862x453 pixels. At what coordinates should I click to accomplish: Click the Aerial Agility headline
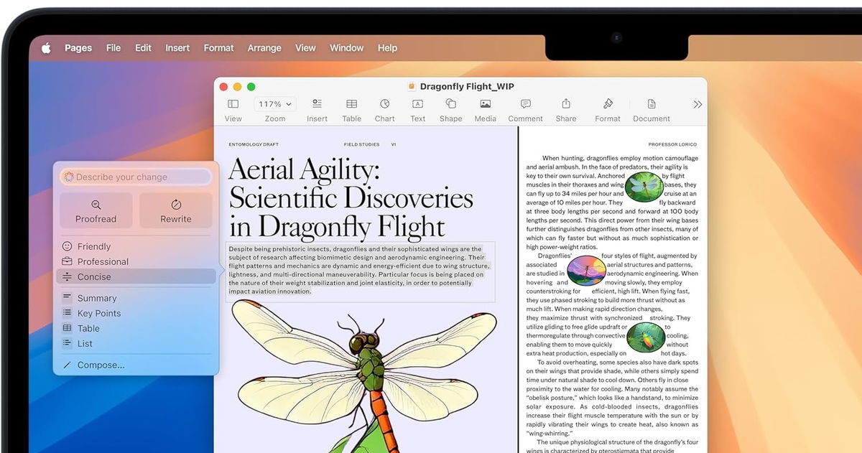point(351,198)
